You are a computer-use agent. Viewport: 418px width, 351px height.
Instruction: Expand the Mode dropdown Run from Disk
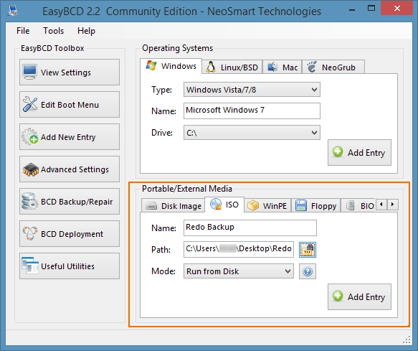(239, 271)
